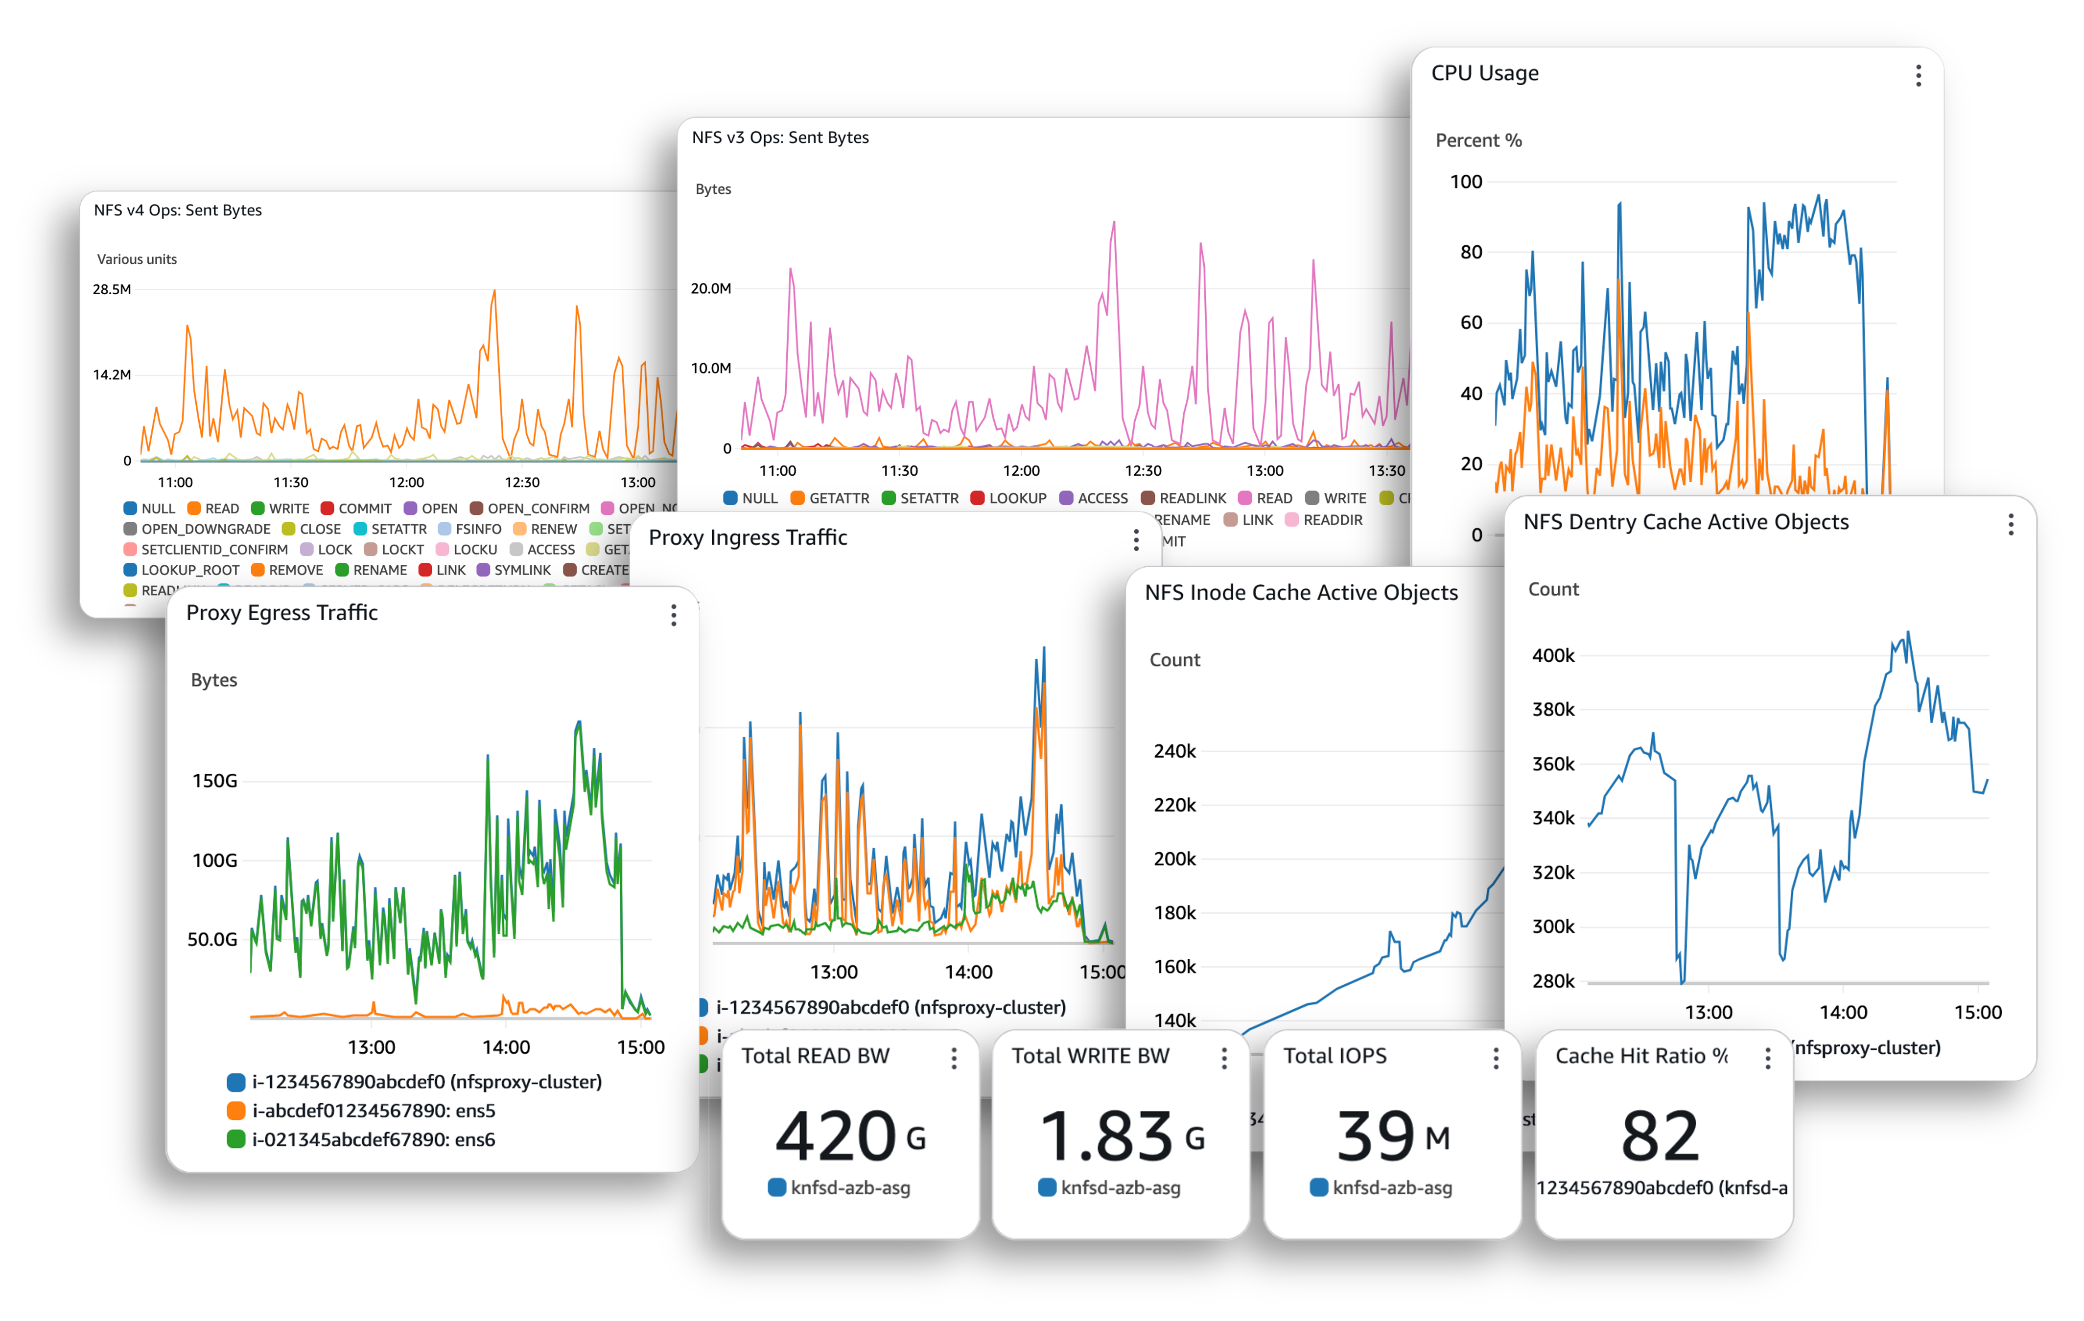The image size is (2084, 1321).
Task: Toggle SETATTR series in NFS v3 legend
Action: click(x=921, y=498)
